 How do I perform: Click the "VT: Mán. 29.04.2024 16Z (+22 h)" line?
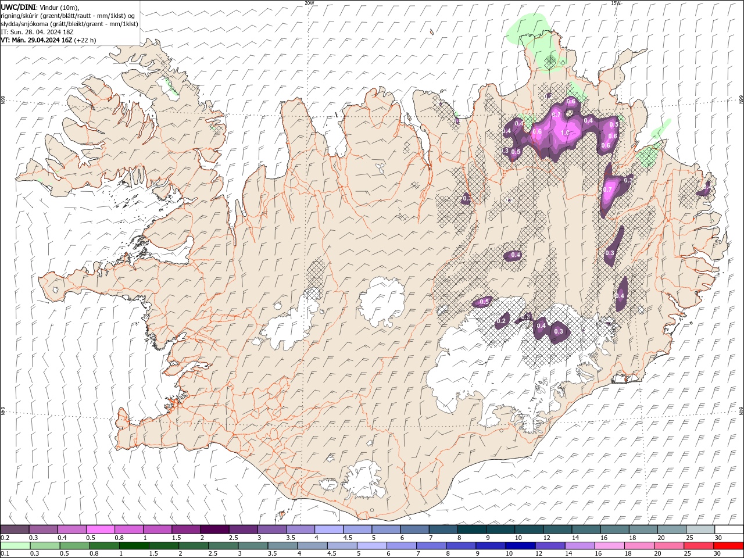[x=48, y=40]
